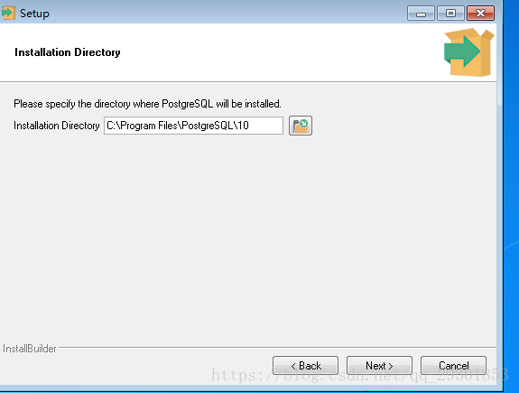The height and width of the screenshot is (393, 519).
Task: Click the "Installation Directory" bold heading
Action: point(68,52)
